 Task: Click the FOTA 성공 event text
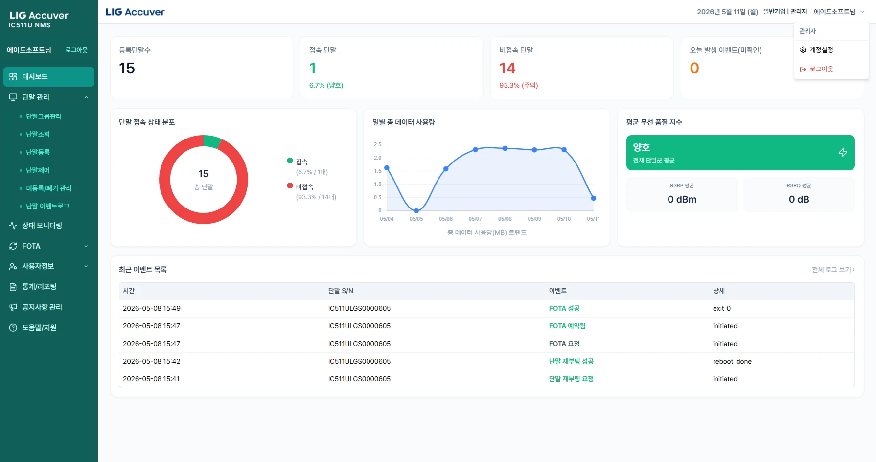click(564, 309)
